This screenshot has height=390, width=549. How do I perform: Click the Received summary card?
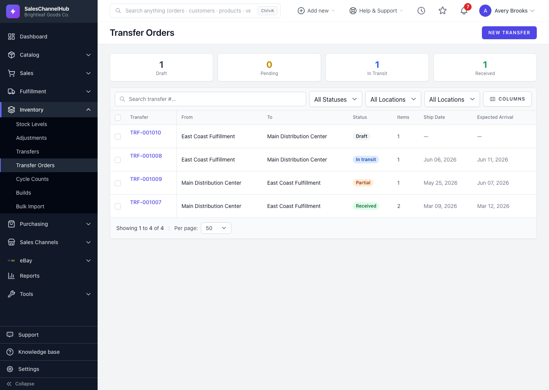[x=485, y=67]
